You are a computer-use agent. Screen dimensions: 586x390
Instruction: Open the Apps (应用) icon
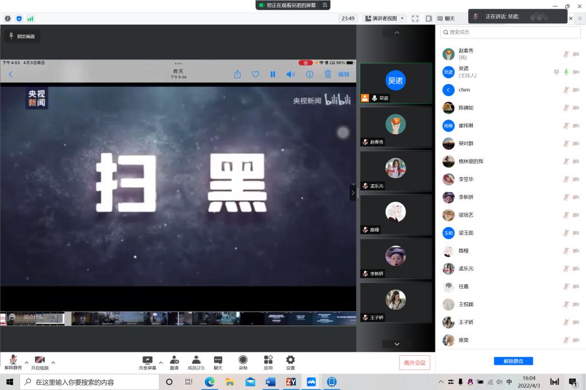pyautogui.click(x=268, y=360)
